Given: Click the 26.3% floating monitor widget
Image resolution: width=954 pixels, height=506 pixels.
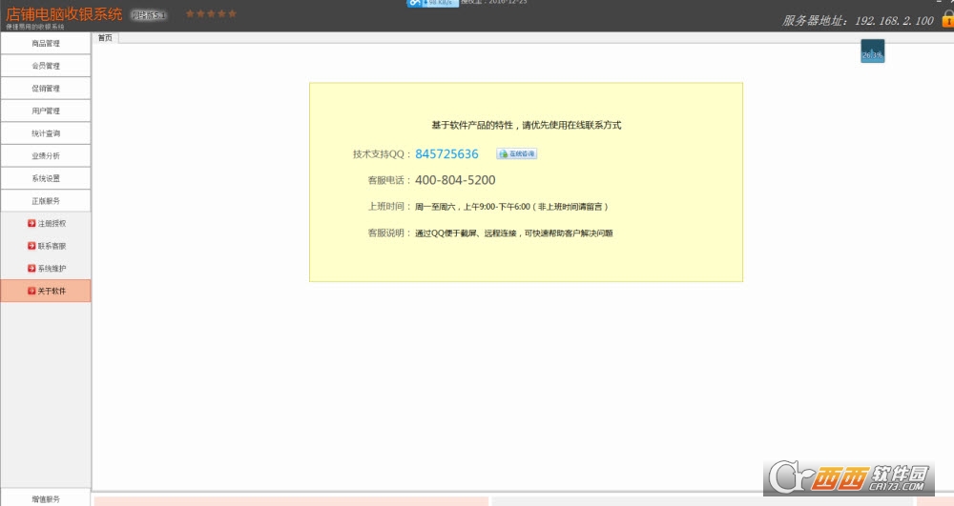Looking at the screenshot, I should tap(873, 51).
